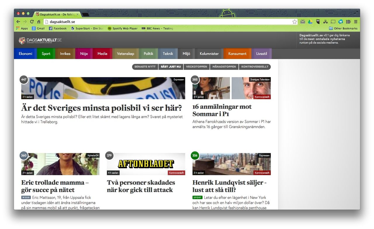374x229 pixels.
Task: Go back with the browser back arrow
Action: [x=18, y=22]
